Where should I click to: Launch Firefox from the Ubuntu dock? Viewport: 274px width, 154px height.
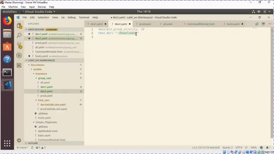pyautogui.click(x=7, y=21)
